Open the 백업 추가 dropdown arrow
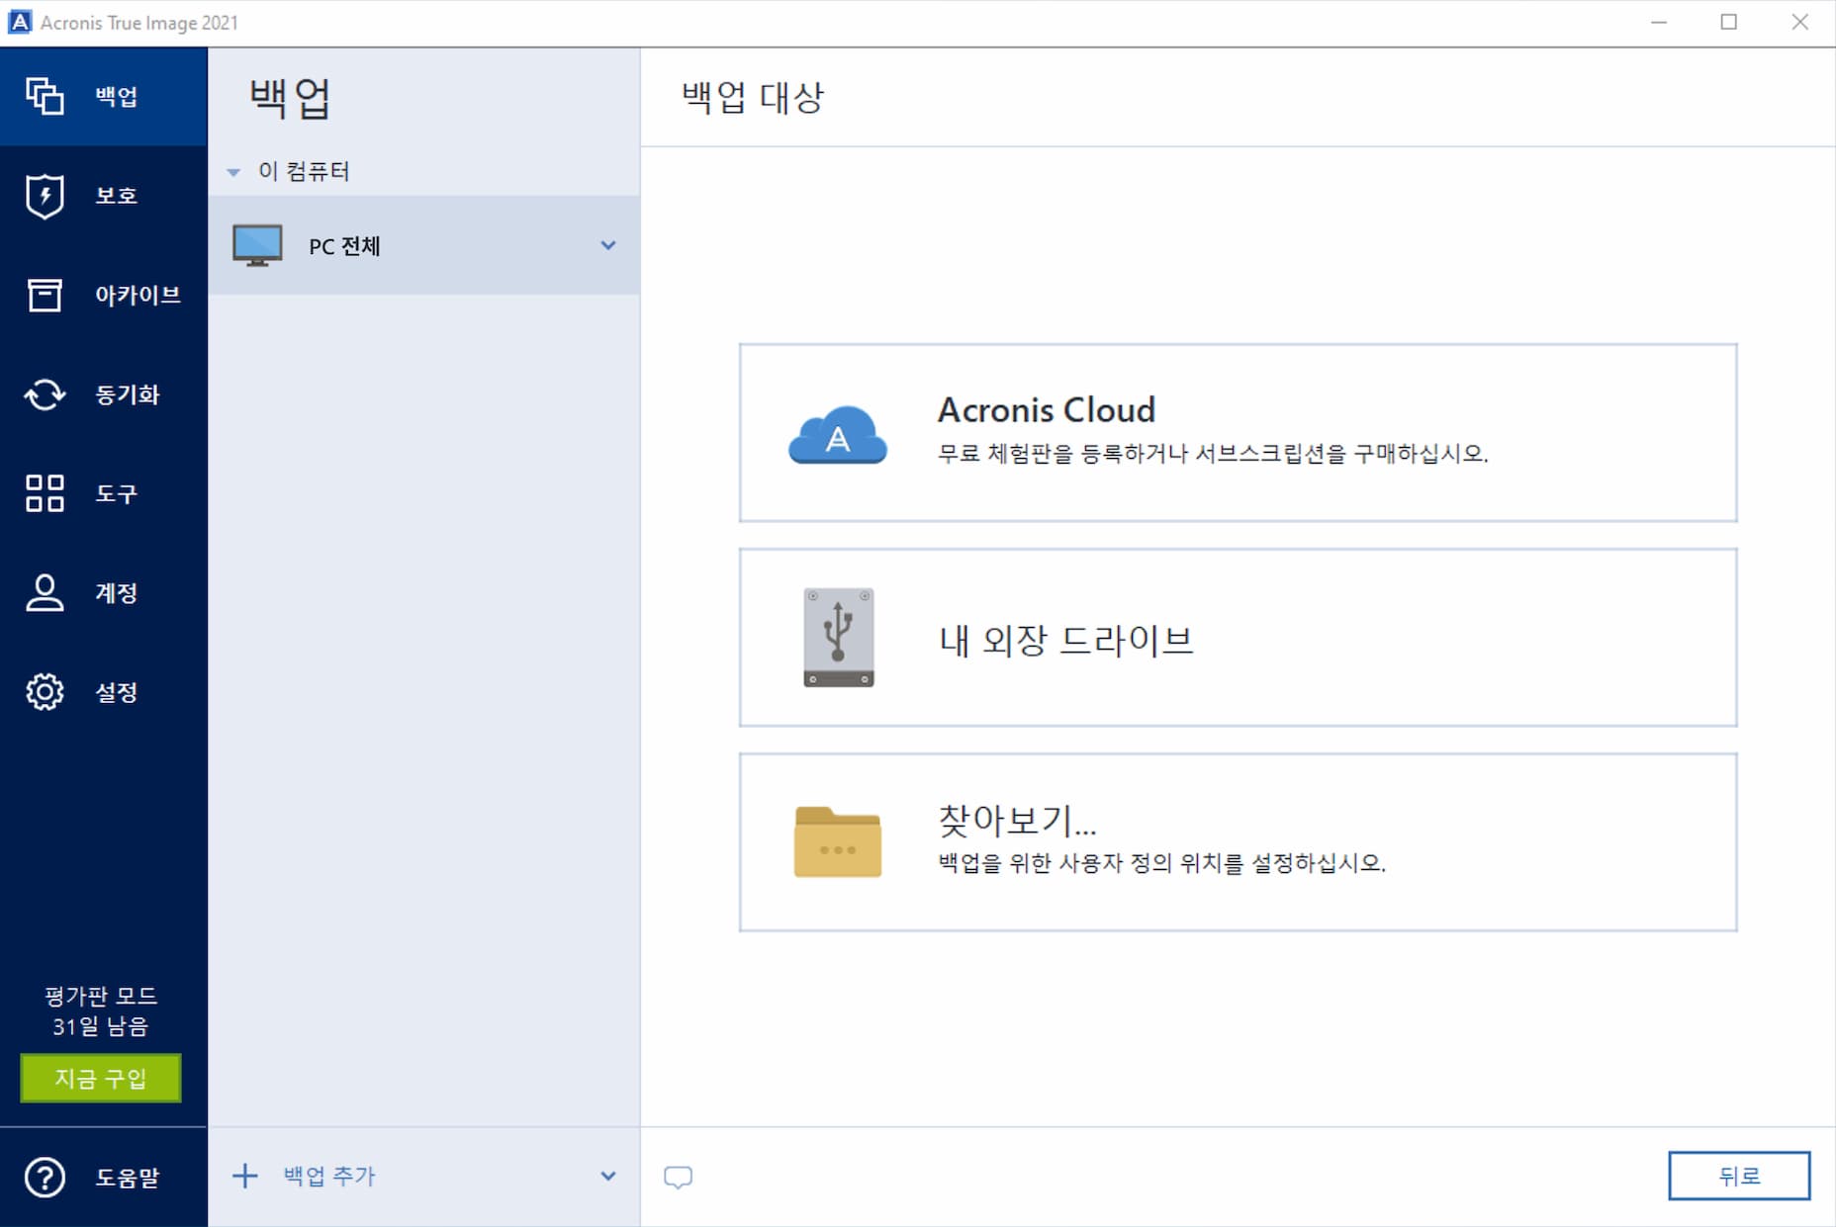The width and height of the screenshot is (1836, 1227). [x=608, y=1176]
